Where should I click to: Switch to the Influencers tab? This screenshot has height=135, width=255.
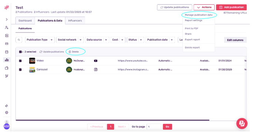(x=75, y=21)
